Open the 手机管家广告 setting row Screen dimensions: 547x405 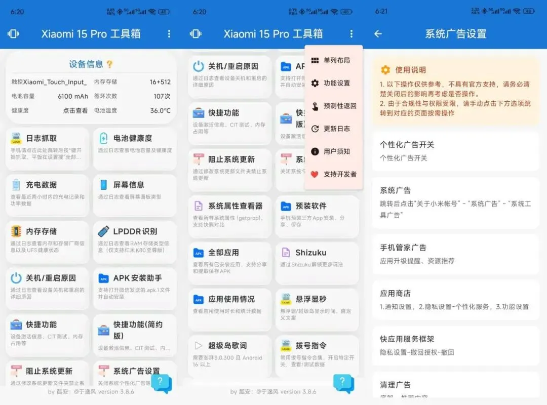tap(456, 254)
